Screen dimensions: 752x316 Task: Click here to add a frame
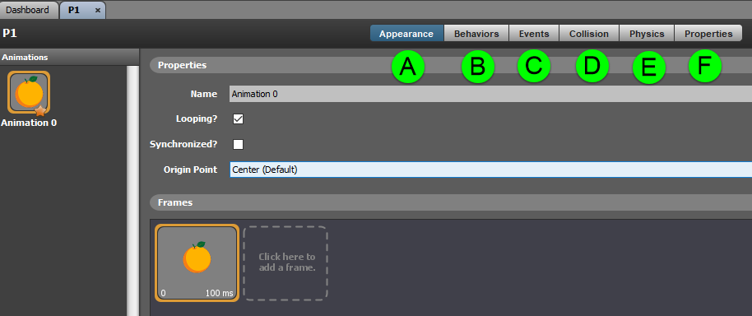pyautogui.click(x=286, y=263)
